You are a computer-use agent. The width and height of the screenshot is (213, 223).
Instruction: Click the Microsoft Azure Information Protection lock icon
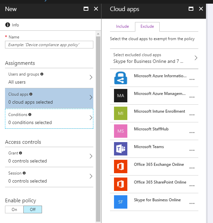121,78
